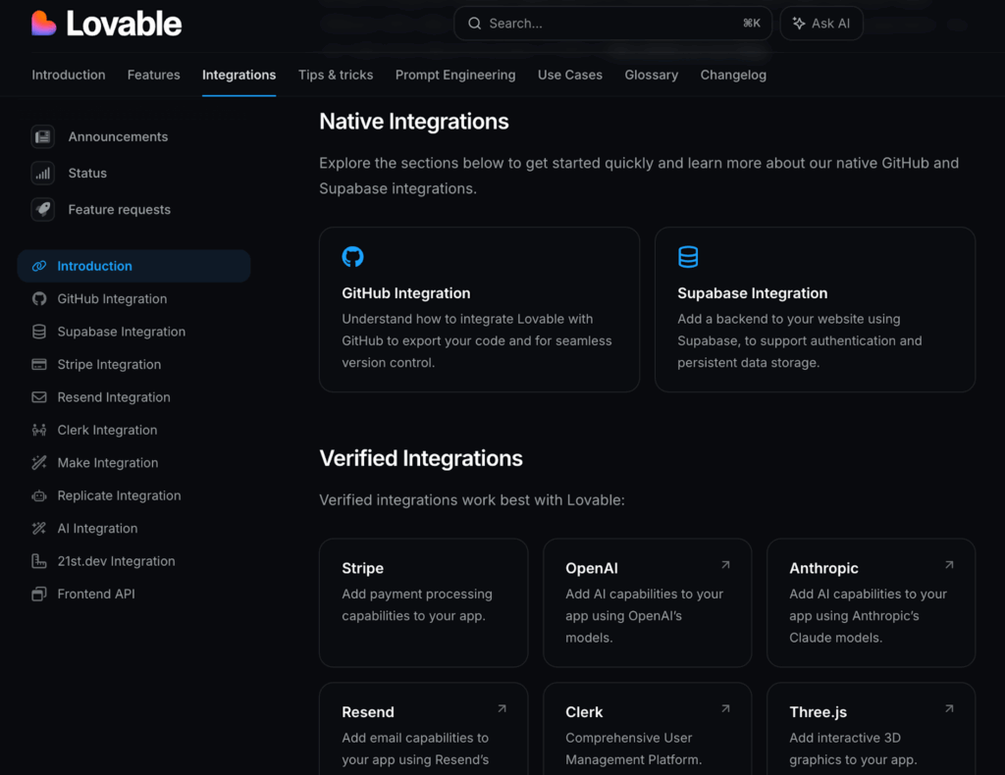1005x775 pixels.
Task: Open the OpenAI verified integration card
Action: (x=648, y=602)
